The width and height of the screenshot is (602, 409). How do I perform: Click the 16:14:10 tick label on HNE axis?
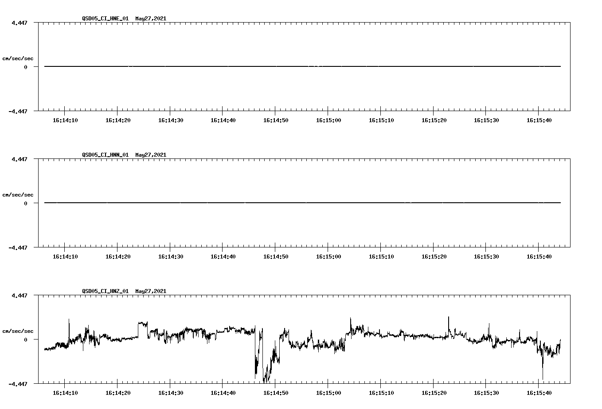coord(66,120)
